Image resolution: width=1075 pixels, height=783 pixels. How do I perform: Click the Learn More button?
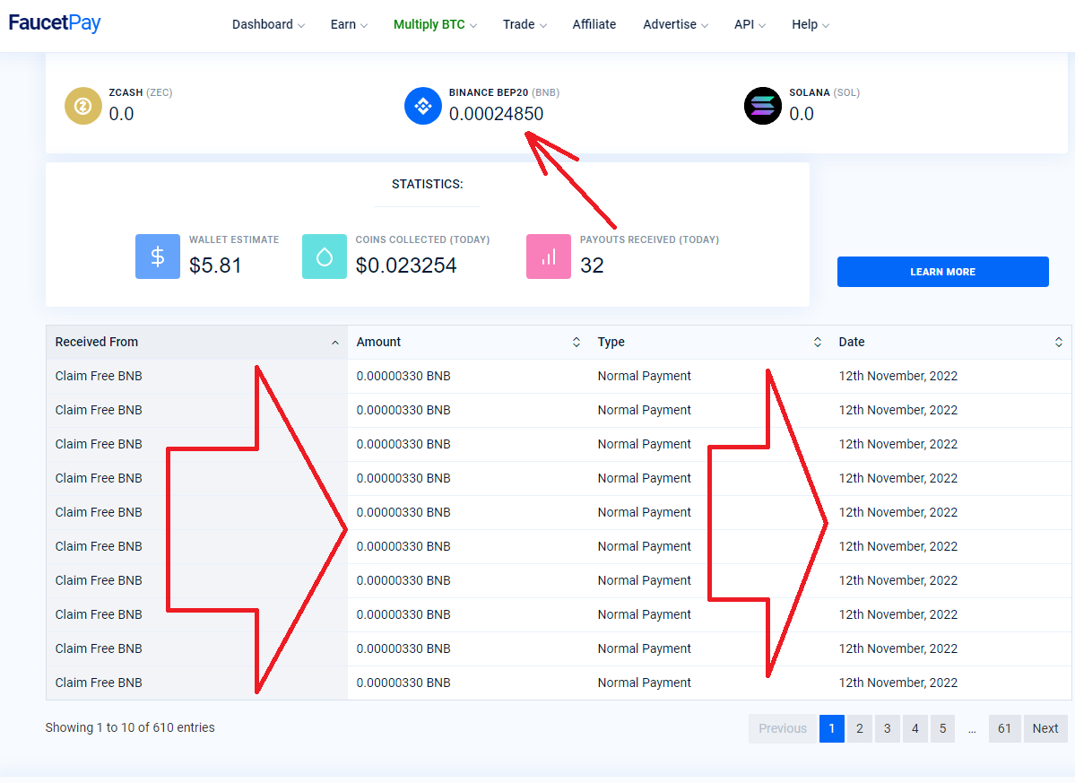(942, 272)
